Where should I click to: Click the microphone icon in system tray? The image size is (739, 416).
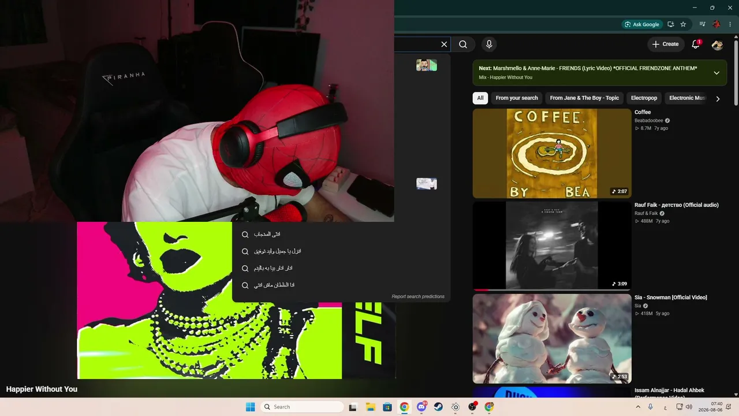click(651, 407)
